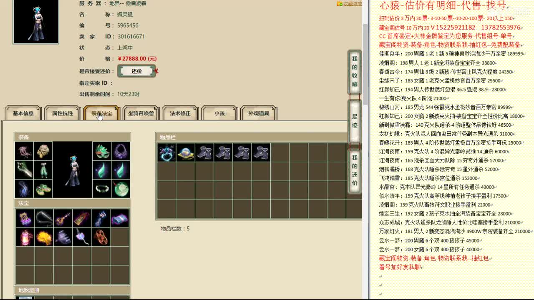Select the green shoes equipment icon

point(43,189)
